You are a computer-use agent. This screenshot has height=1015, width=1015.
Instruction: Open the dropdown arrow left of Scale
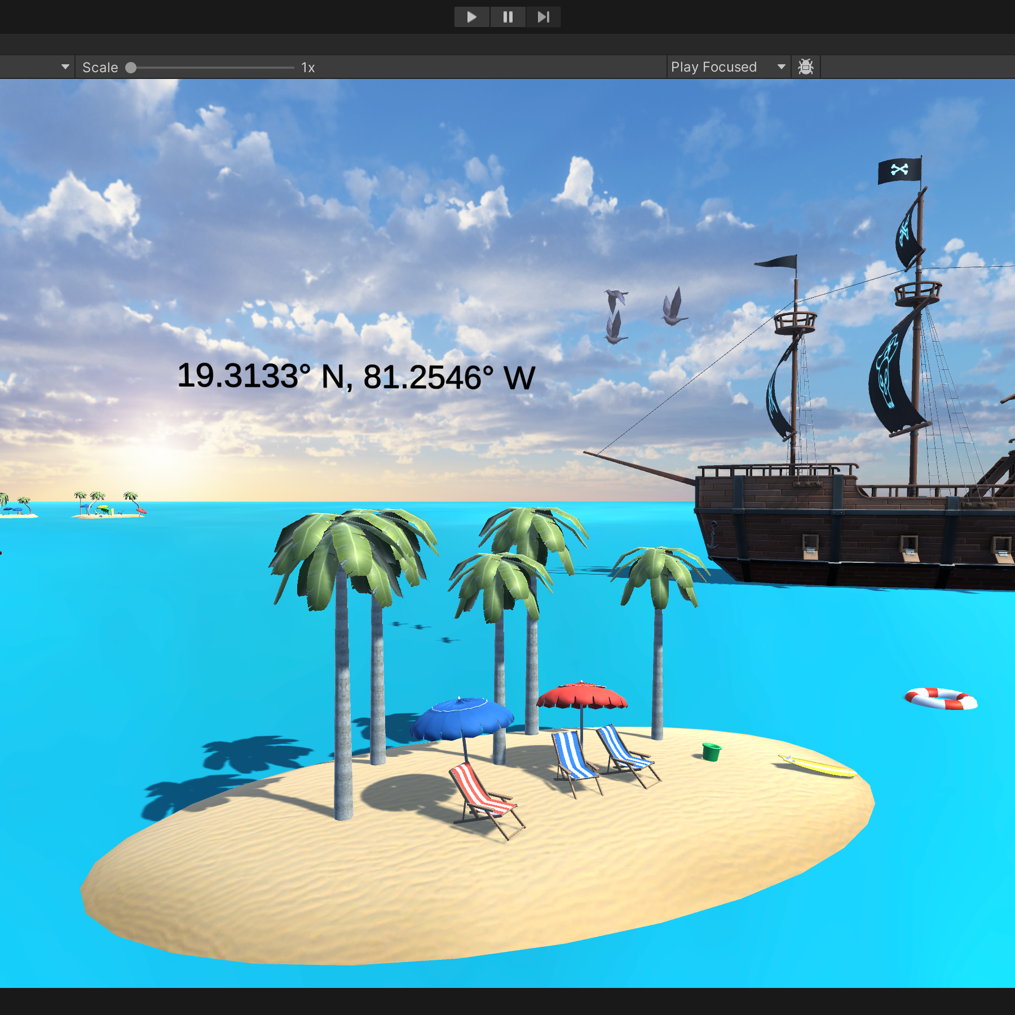[65, 67]
